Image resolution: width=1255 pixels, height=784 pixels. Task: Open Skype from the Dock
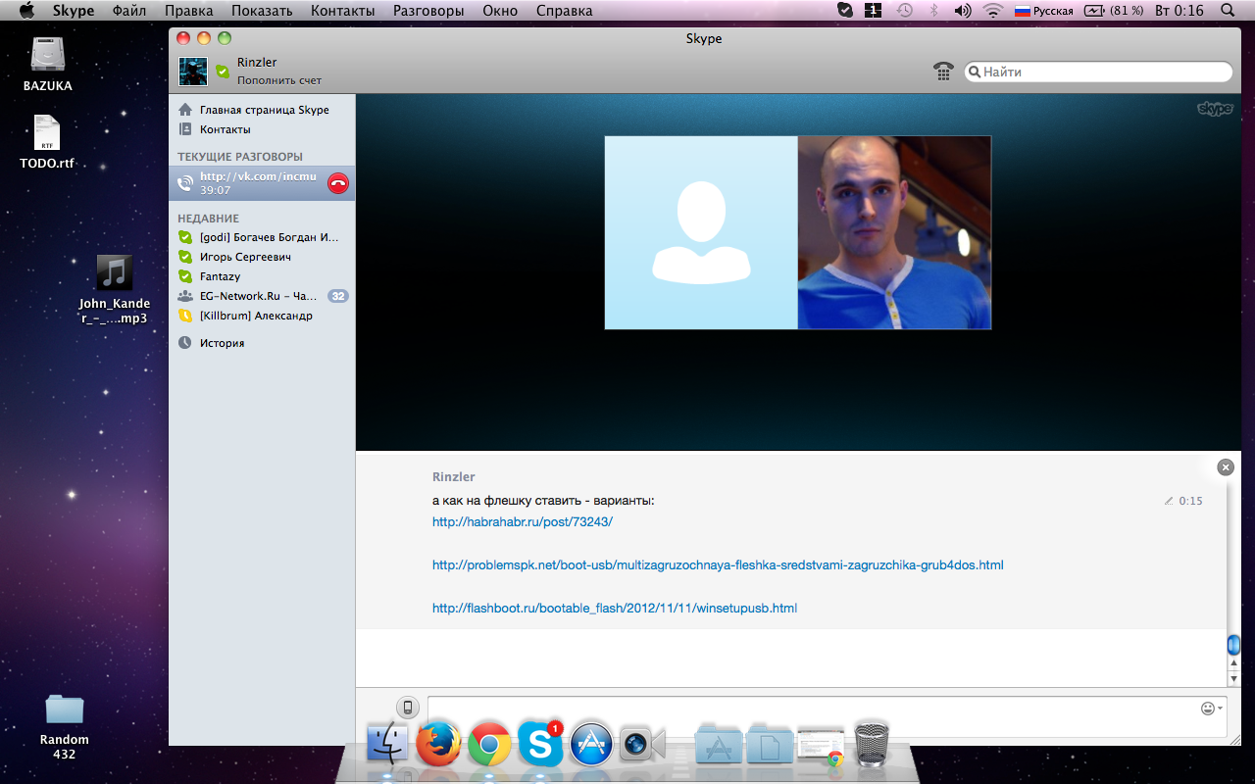pyautogui.click(x=540, y=745)
